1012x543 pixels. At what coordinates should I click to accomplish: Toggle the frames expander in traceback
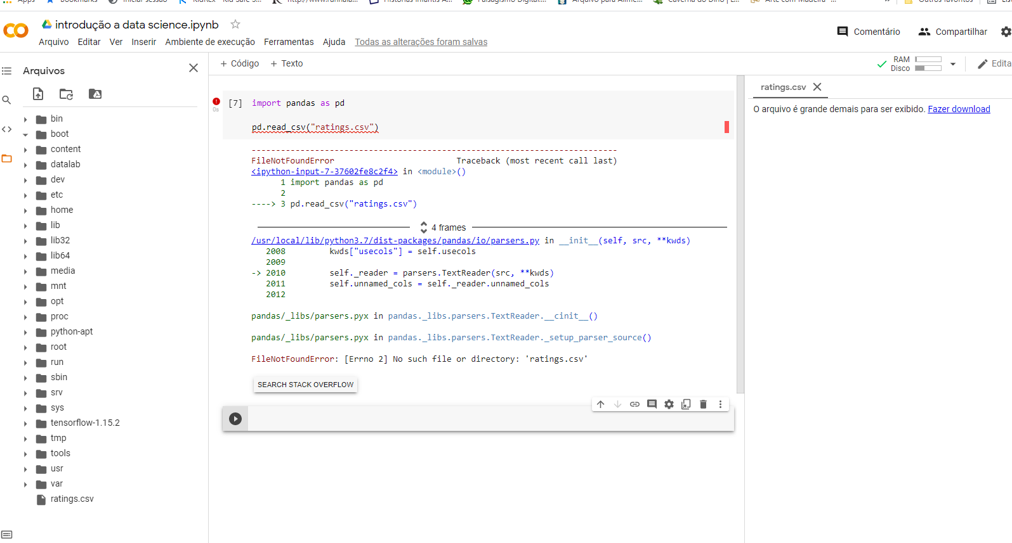click(424, 227)
